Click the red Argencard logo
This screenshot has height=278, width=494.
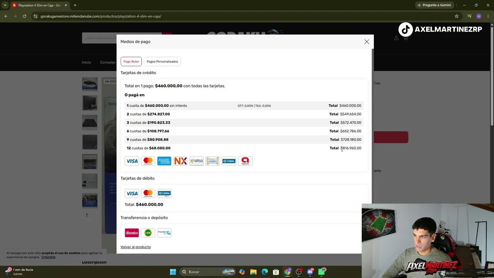pyautogui.click(x=245, y=161)
